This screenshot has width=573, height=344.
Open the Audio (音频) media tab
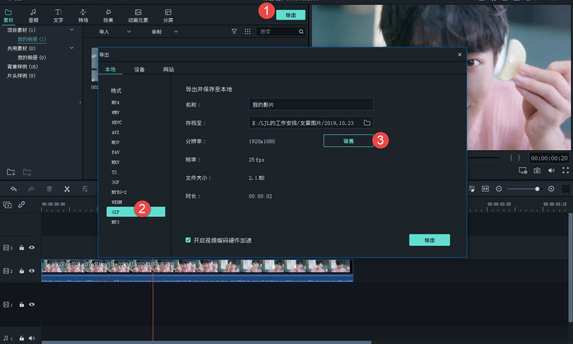tap(33, 16)
